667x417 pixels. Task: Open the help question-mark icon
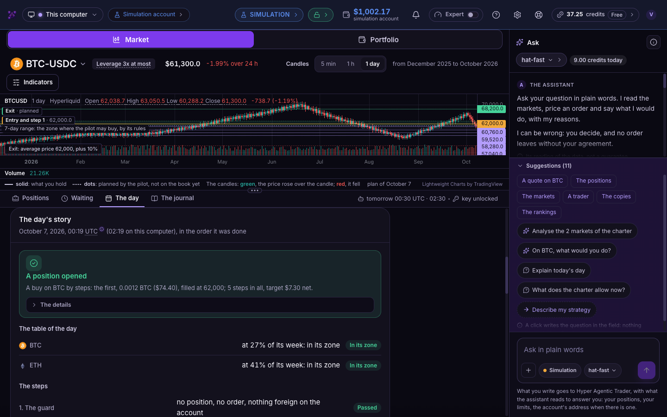pyautogui.click(x=496, y=15)
